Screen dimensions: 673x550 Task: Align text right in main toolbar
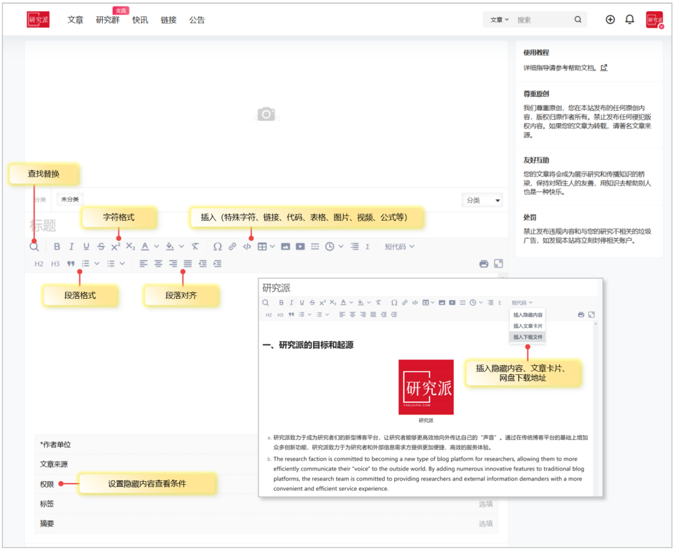[x=173, y=264]
